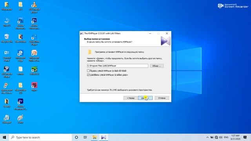Click the KMPlayer installer taskbar icon
The width and height of the screenshot is (251, 141).
pyautogui.click(x=104, y=137)
